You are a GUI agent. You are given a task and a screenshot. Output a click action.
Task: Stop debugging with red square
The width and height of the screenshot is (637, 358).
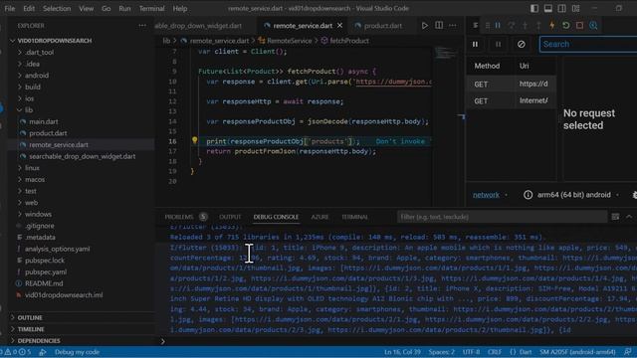click(x=579, y=25)
